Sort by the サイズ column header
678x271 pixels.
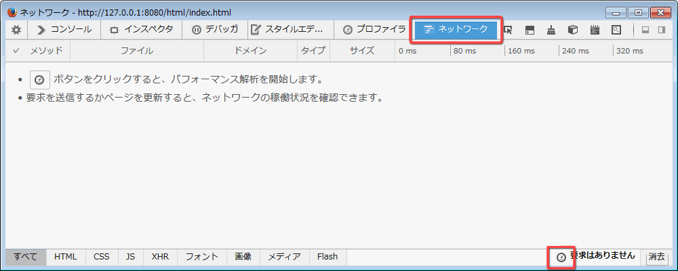pos(362,51)
